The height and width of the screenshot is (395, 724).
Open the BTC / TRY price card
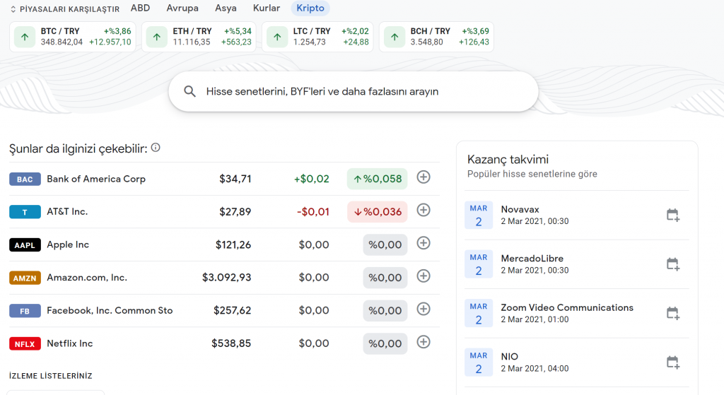click(x=73, y=37)
